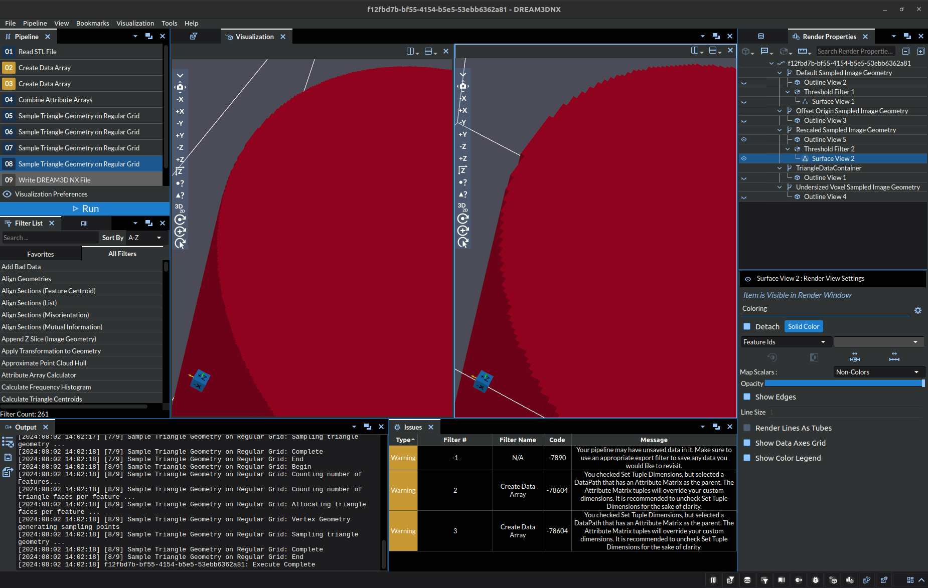928x588 pixels.
Task: Collapse all items in the Render Properties tree
Action: (x=906, y=51)
